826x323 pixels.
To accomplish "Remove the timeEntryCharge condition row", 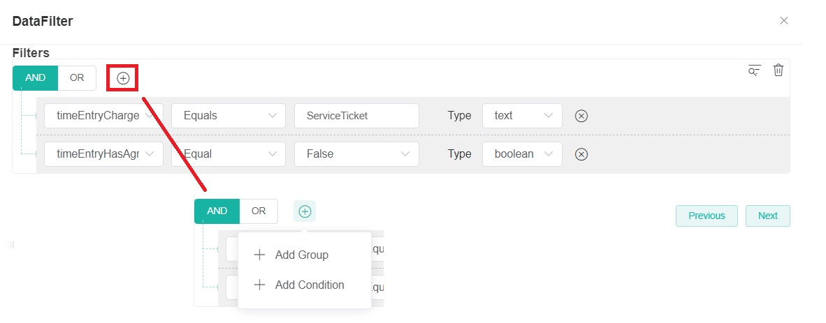I will pos(581,116).
